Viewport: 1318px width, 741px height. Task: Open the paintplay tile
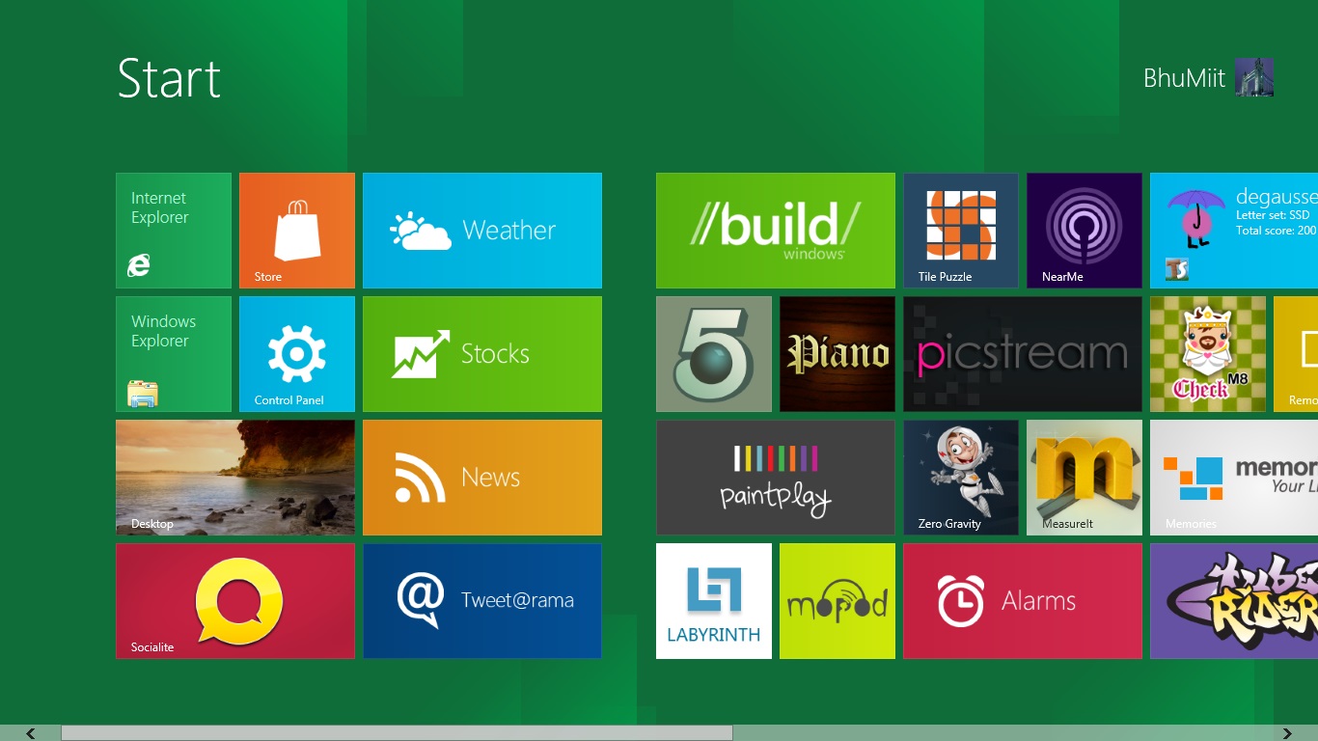(x=776, y=478)
